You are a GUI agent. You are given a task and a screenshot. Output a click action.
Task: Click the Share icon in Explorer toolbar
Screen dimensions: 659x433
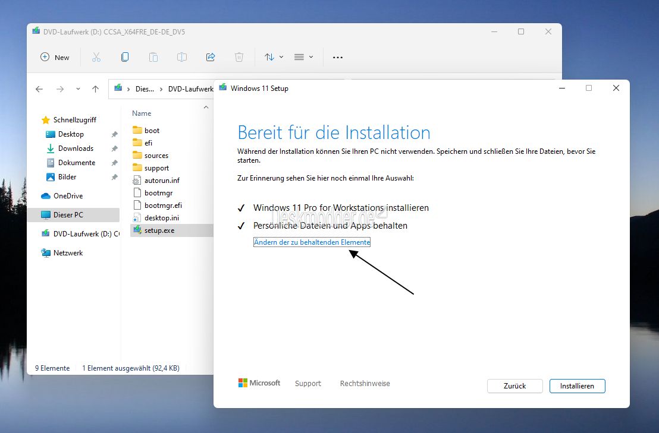(x=211, y=57)
